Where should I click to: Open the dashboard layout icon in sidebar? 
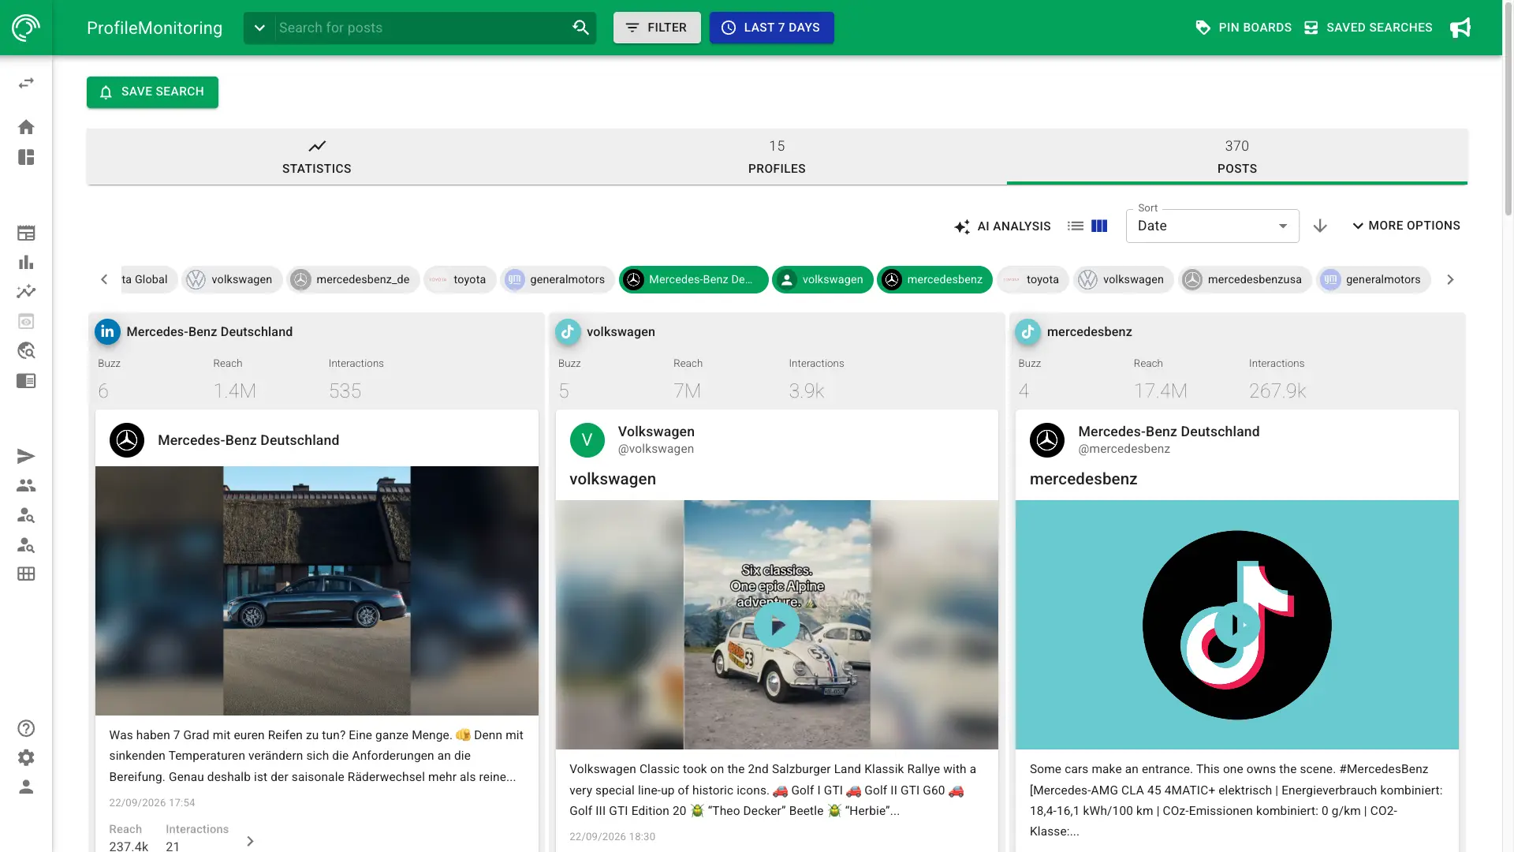click(26, 157)
